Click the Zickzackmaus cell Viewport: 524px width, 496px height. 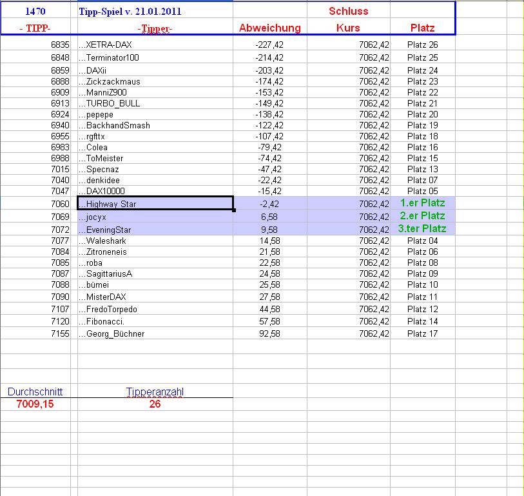pyautogui.click(x=155, y=81)
